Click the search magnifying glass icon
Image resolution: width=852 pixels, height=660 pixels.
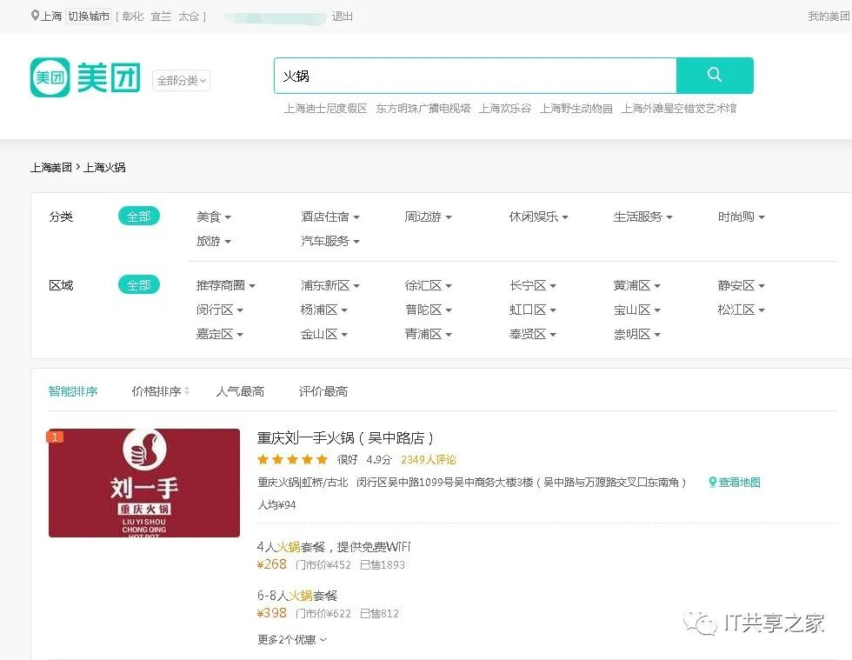tap(714, 76)
